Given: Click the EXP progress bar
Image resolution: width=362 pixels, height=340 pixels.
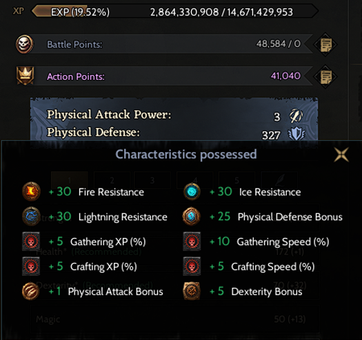Looking at the screenshot, I should 175,12.
